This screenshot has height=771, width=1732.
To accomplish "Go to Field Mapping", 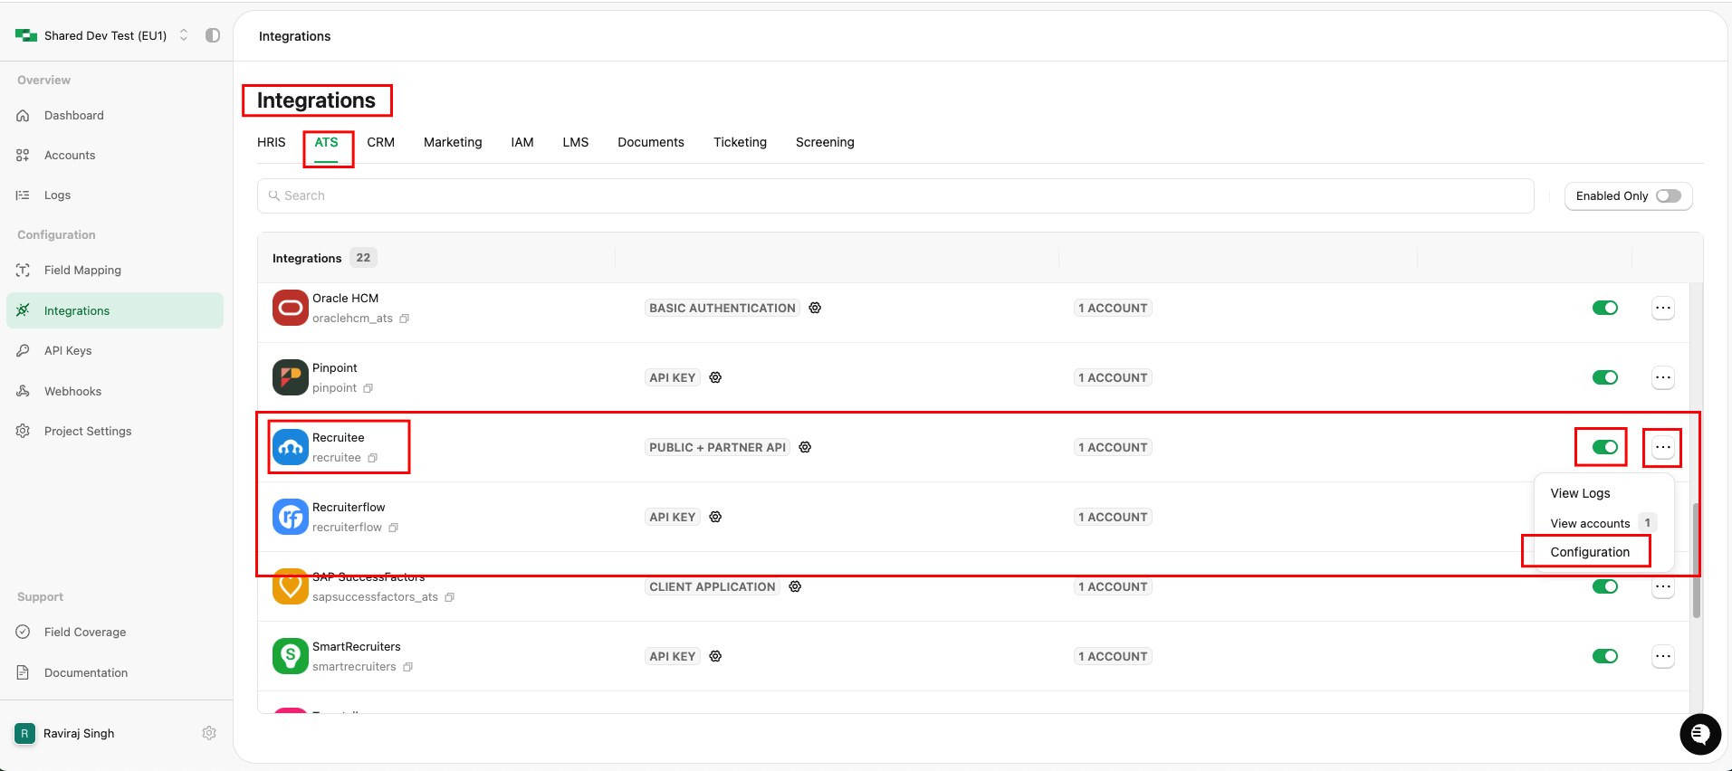I will pyautogui.click(x=82, y=270).
